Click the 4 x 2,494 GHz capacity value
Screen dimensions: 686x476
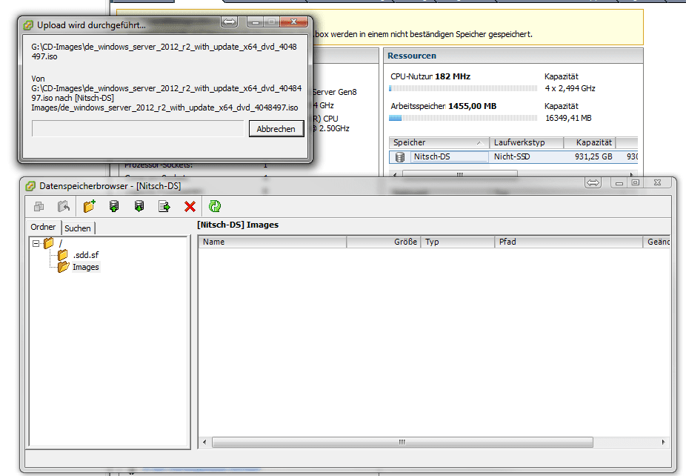570,88
